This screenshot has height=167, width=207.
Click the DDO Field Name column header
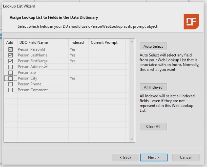click(34, 42)
